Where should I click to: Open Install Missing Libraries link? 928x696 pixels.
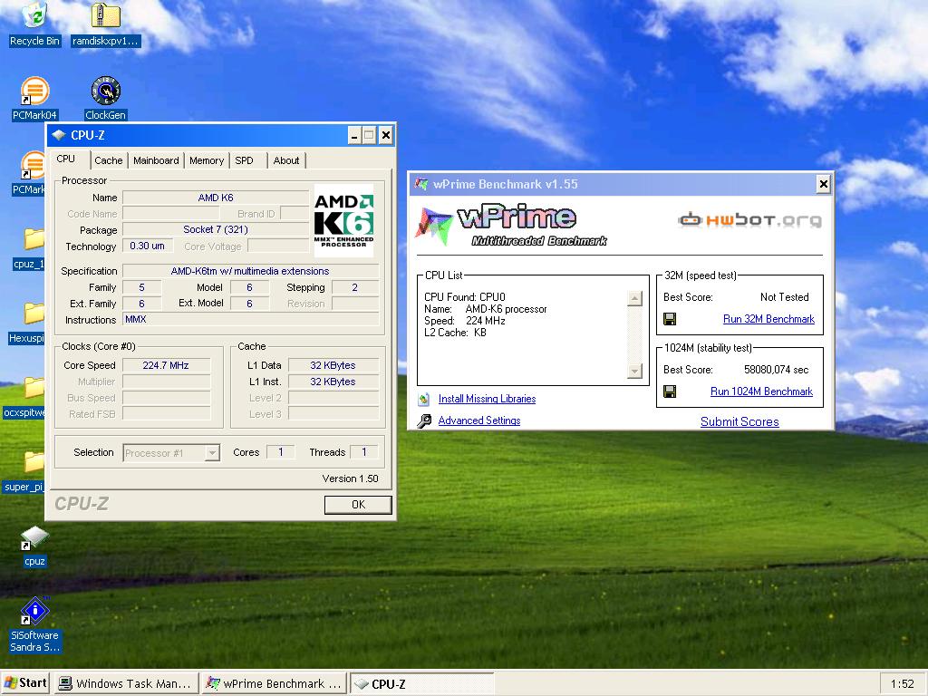[x=487, y=399]
